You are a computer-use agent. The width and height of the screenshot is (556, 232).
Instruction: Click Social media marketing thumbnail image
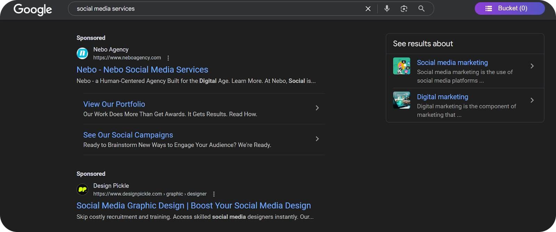pyautogui.click(x=402, y=66)
